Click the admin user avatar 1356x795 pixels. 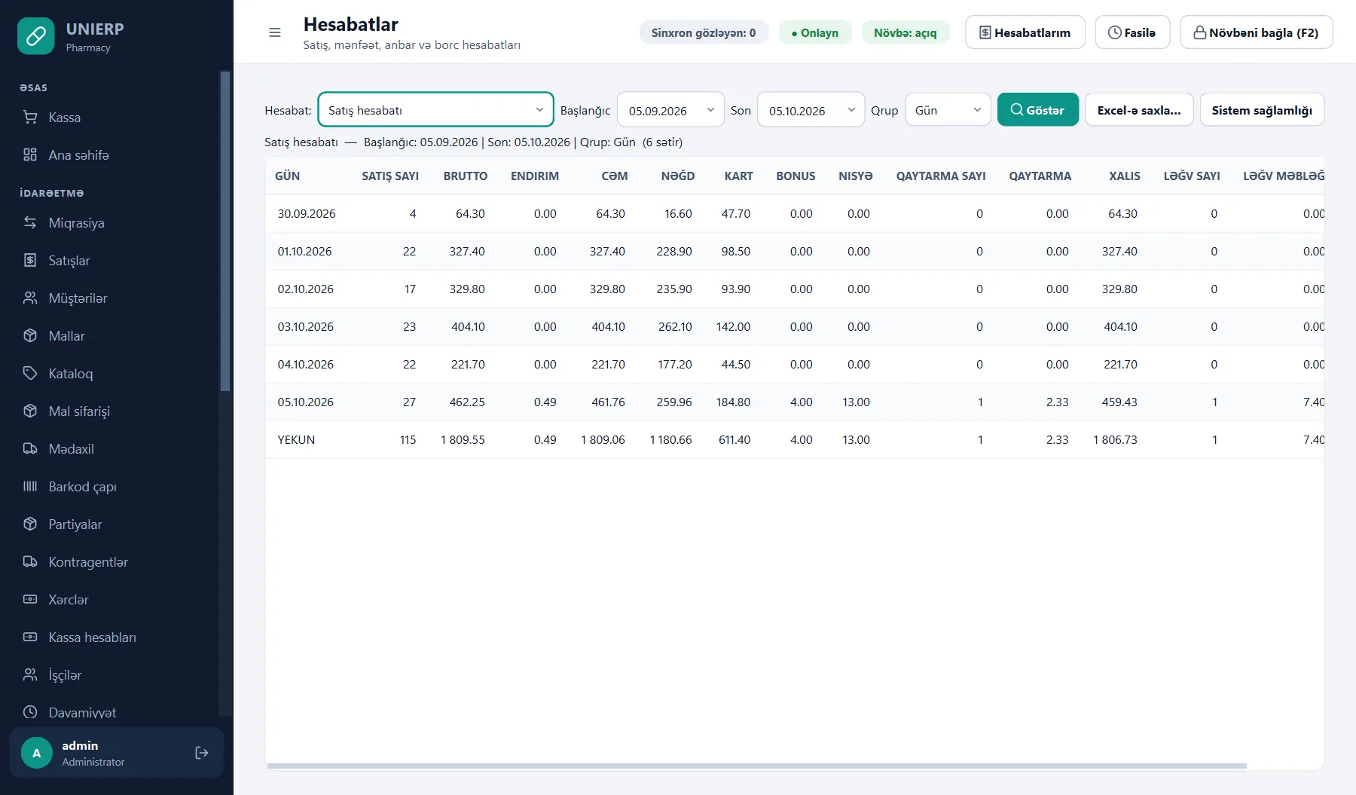(x=36, y=753)
